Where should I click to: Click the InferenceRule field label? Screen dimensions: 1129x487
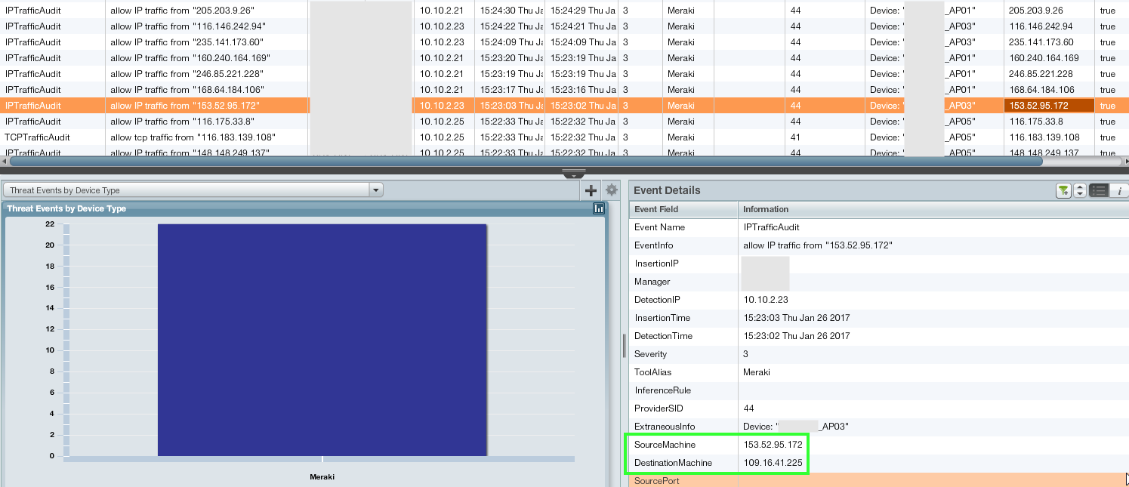click(x=663, y=390)
